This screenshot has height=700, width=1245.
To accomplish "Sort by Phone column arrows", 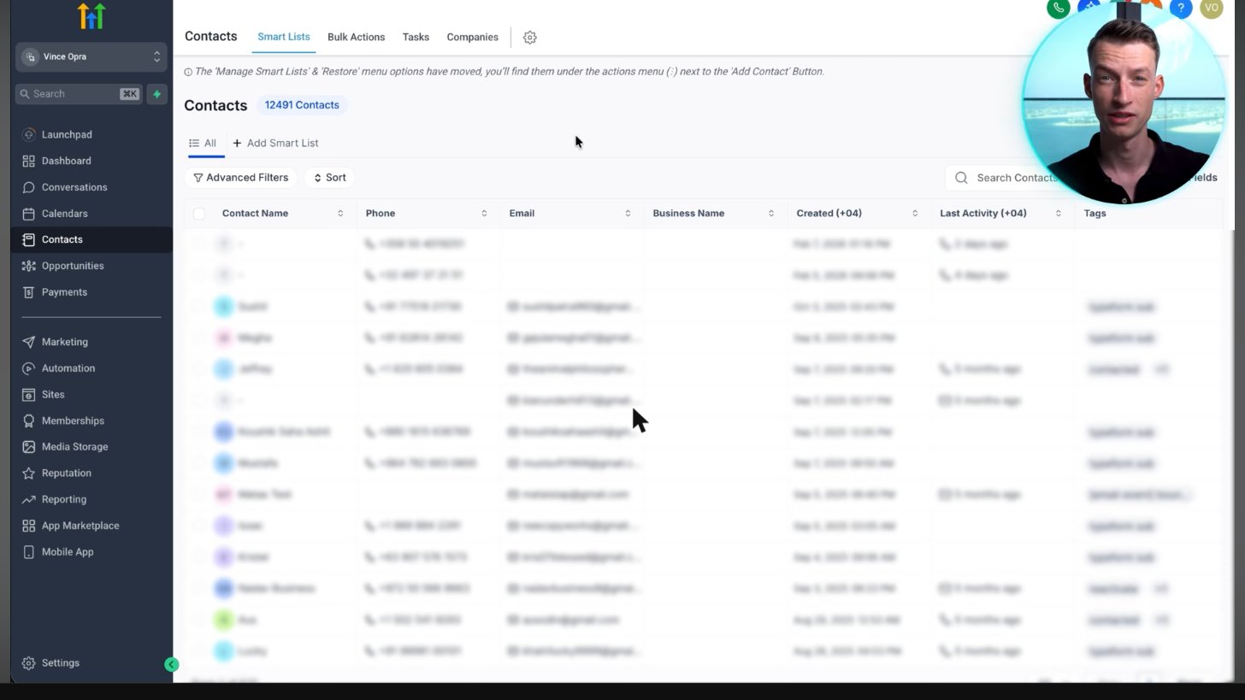I will click(484, 214).
